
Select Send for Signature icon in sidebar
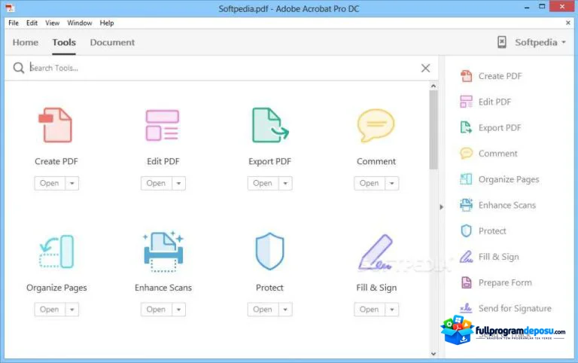click(467, 308)
